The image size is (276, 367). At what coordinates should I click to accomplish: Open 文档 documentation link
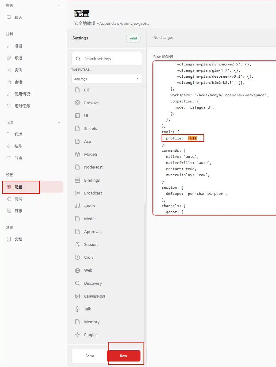(18, 239)
